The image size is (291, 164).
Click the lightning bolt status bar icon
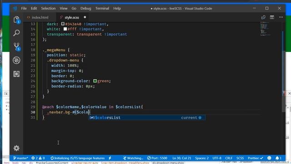[110, 158]
